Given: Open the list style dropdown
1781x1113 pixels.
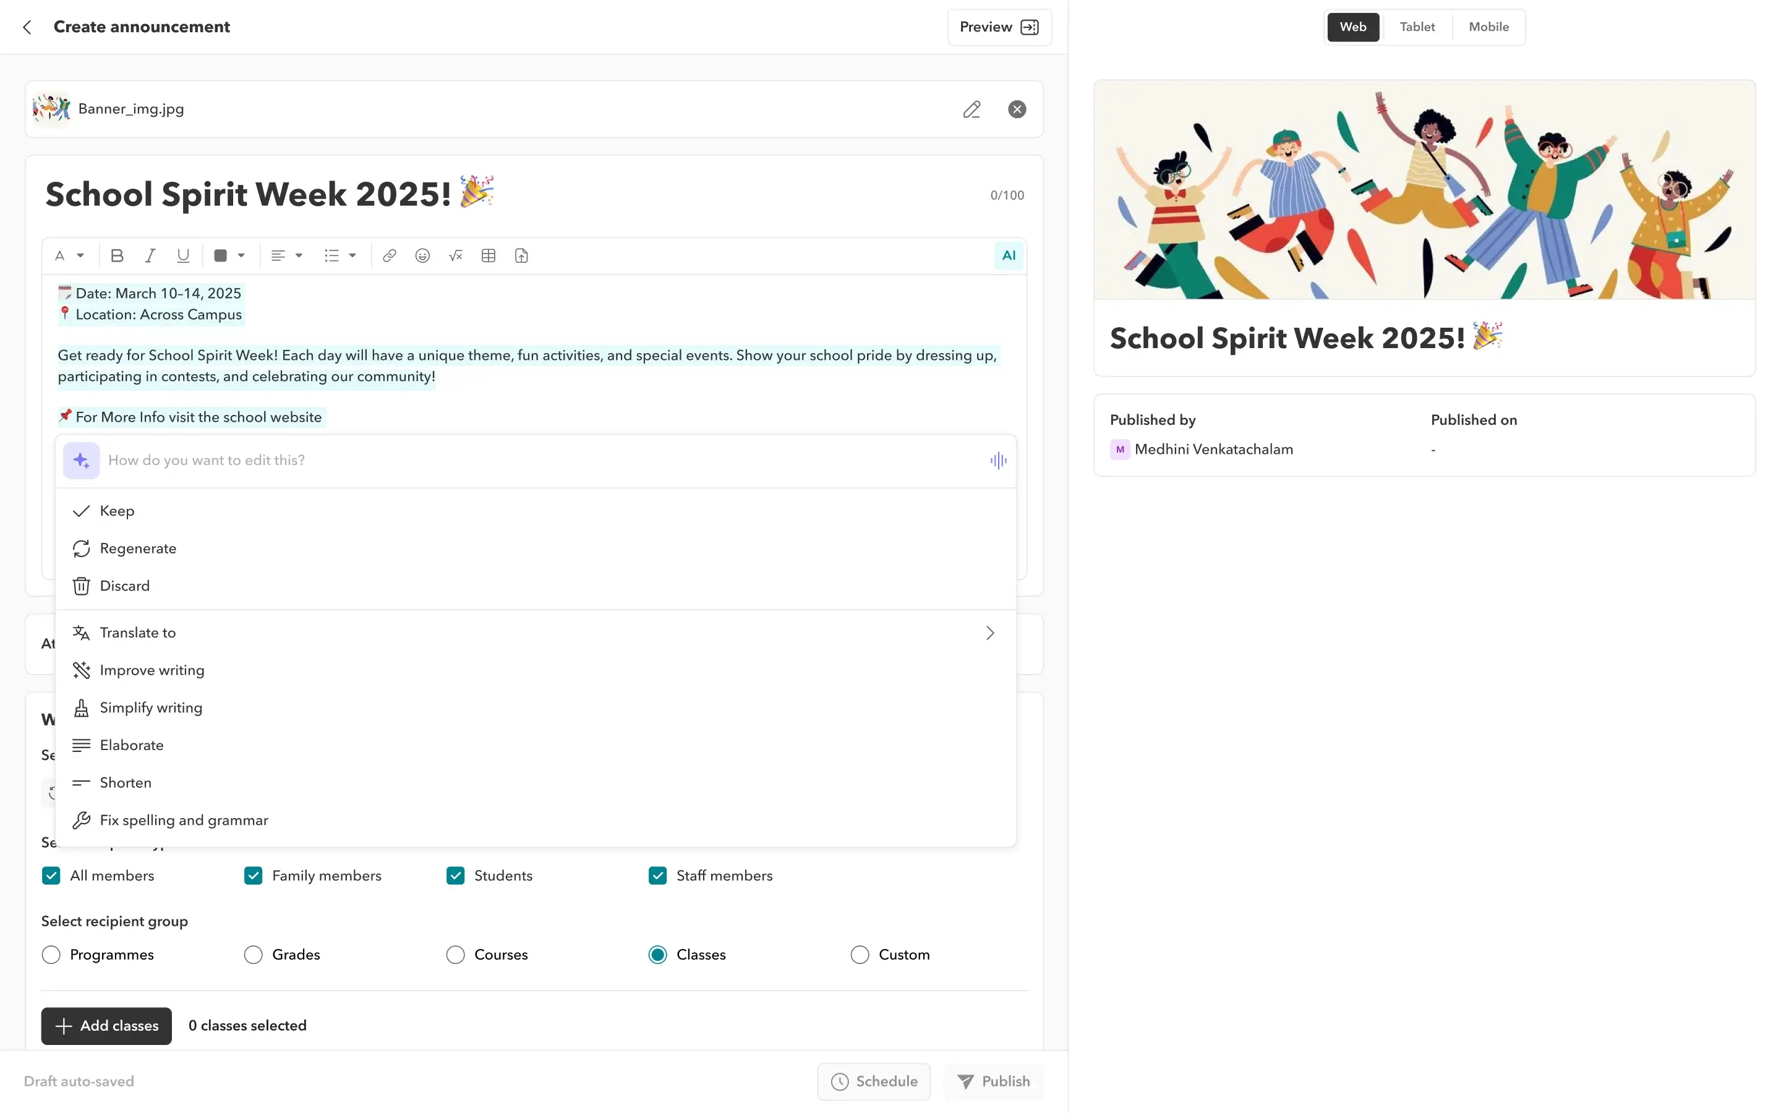Looking at the screenshot, I should pyautogui.click(x=341, y=255).
